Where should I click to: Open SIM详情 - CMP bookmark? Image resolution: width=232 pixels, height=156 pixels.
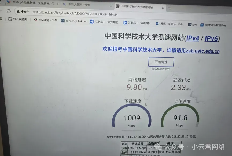pos(46,20)
